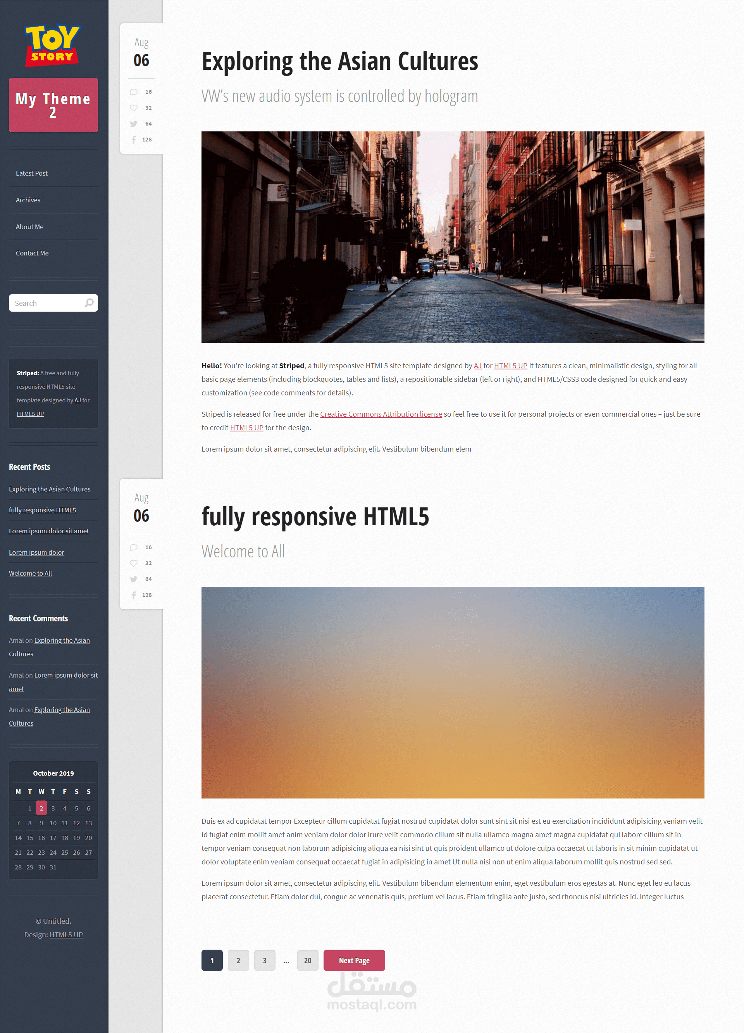Open the New York street post image
The width and height of the screenshot is (744, 1033).
(453, 237)
